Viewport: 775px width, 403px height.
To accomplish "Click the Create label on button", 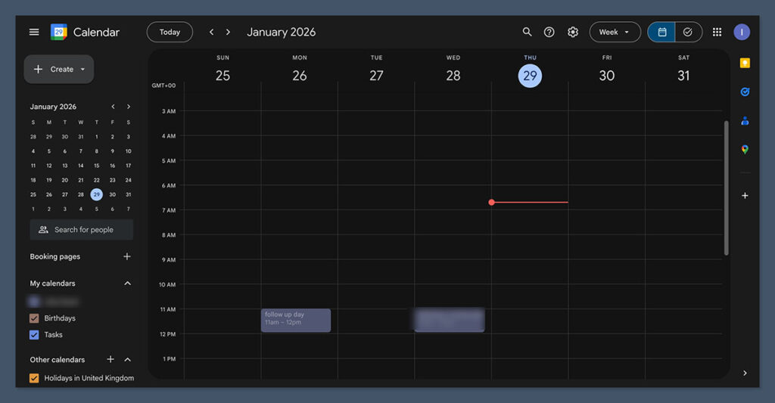I will tap(62, 69).
